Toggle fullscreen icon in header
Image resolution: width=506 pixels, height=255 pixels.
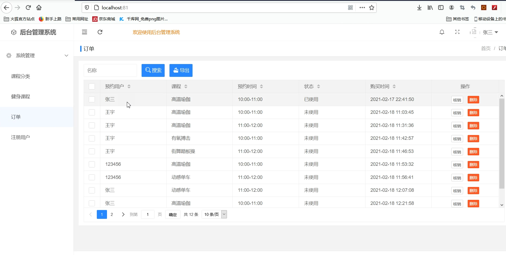457,32
